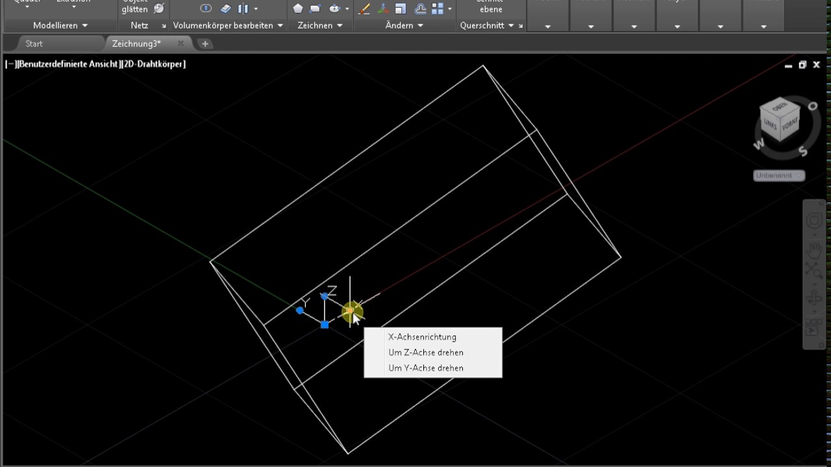831x467 pixels.
Task: Open dropdown arrow next to array icon
Action: click(450, 9)
